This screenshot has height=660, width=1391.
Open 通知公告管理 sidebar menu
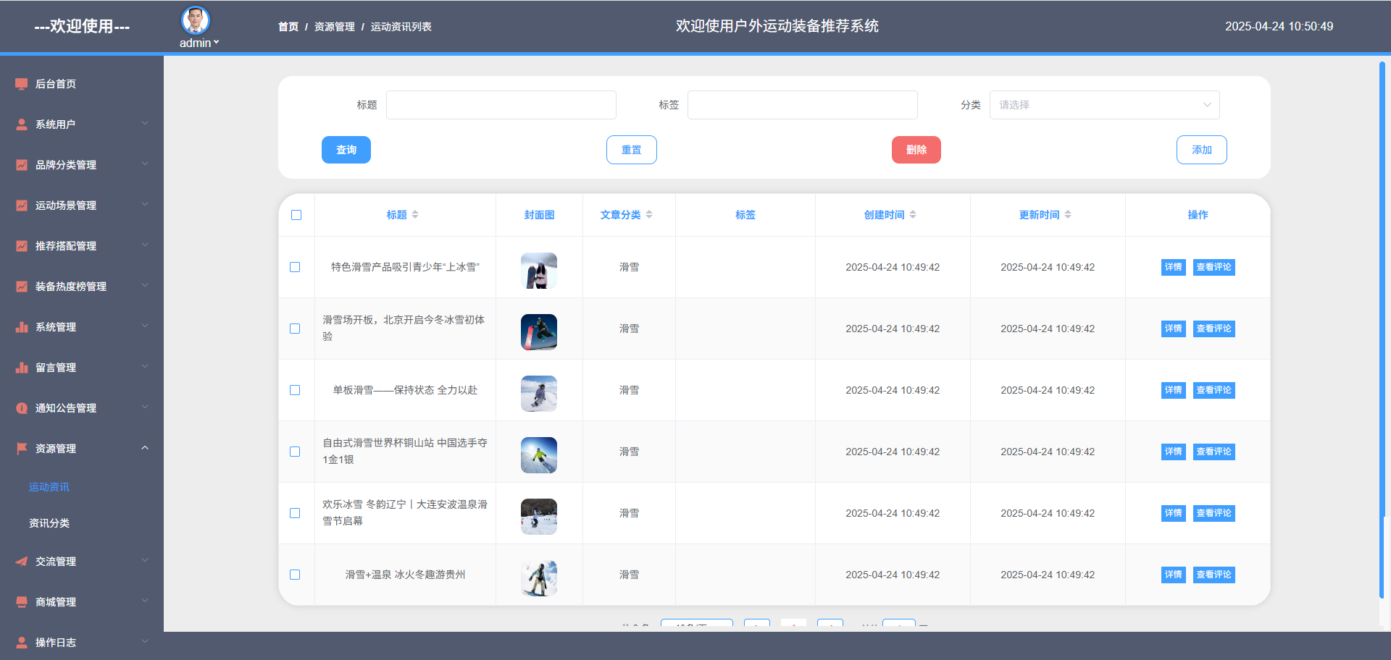click(x=82, y=408)
